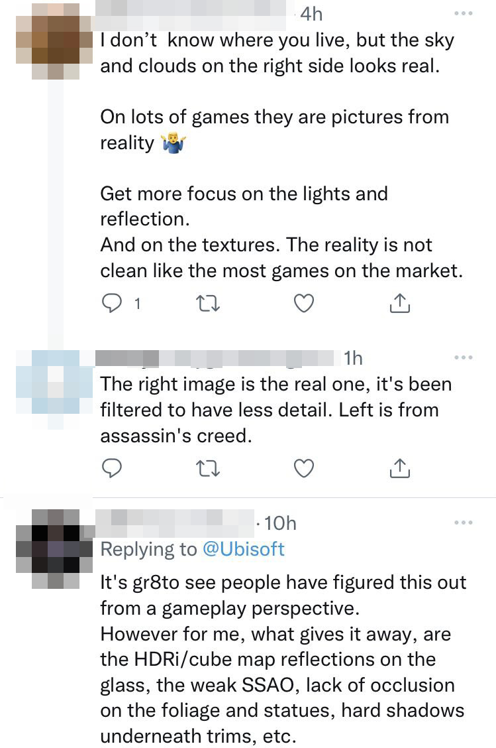Image resolution: width=496 pixels, height=748 pixels.
Task: Open more options on the 10h tweet
Action: [464, 523]
